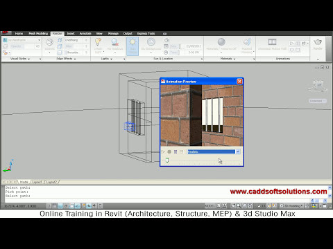The width and height of the screenshot is (333, 249).
Task: Play the animation preview
Action: click(163, 151)
